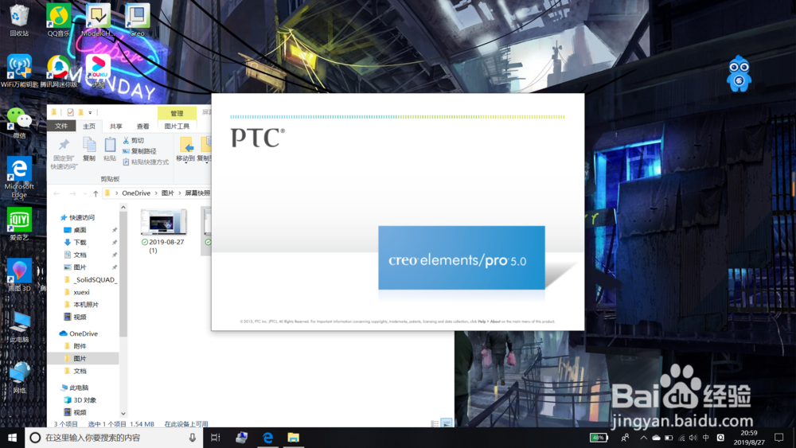Select 快速访问 in navigation pane
This screenshot has height=448, width=796.
pyautogui.click(x=82, y=218)
